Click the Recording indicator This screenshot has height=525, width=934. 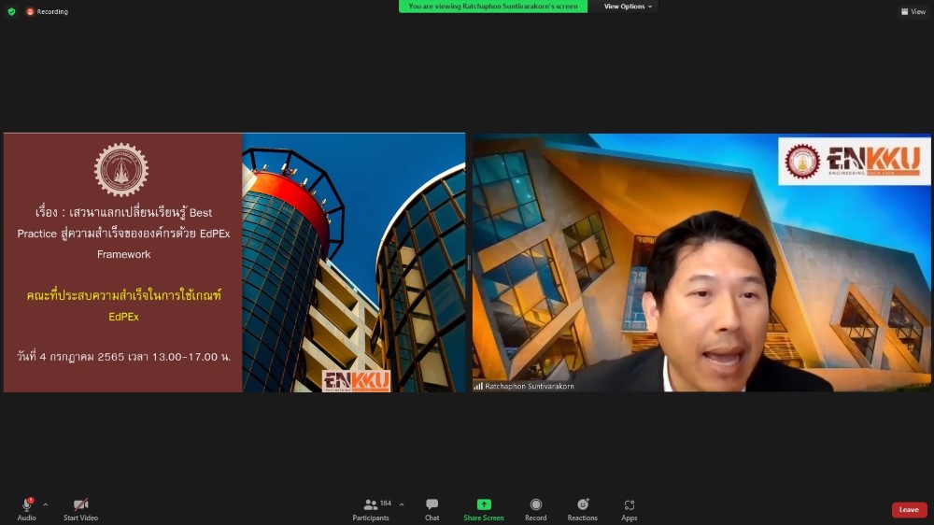[47, 11]
